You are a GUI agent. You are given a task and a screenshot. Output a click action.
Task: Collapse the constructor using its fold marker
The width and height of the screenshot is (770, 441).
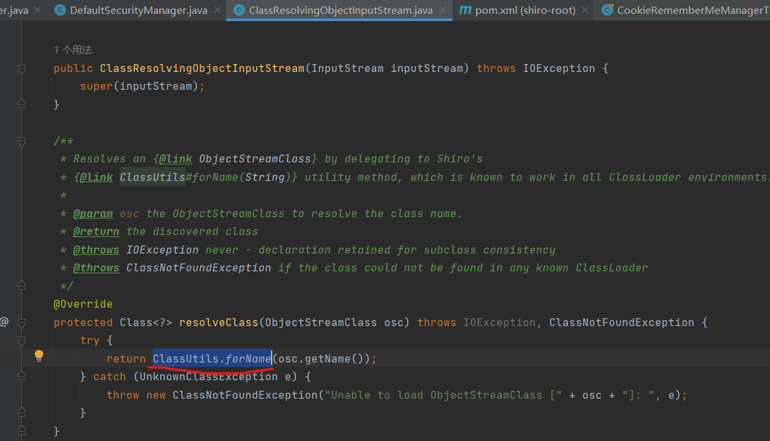[22, 69]
